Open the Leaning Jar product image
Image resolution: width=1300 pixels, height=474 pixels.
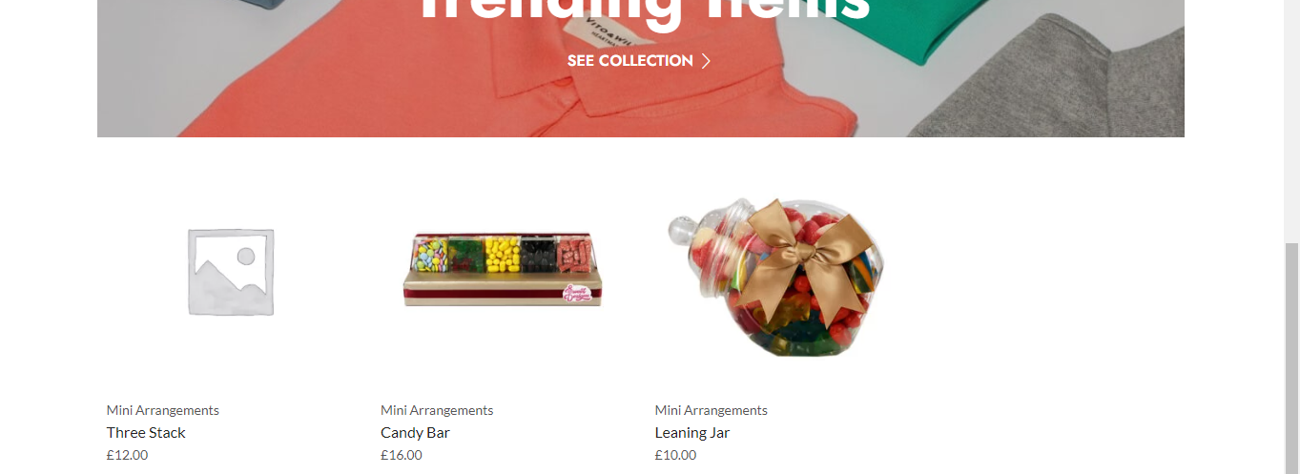tap(778, 277)
